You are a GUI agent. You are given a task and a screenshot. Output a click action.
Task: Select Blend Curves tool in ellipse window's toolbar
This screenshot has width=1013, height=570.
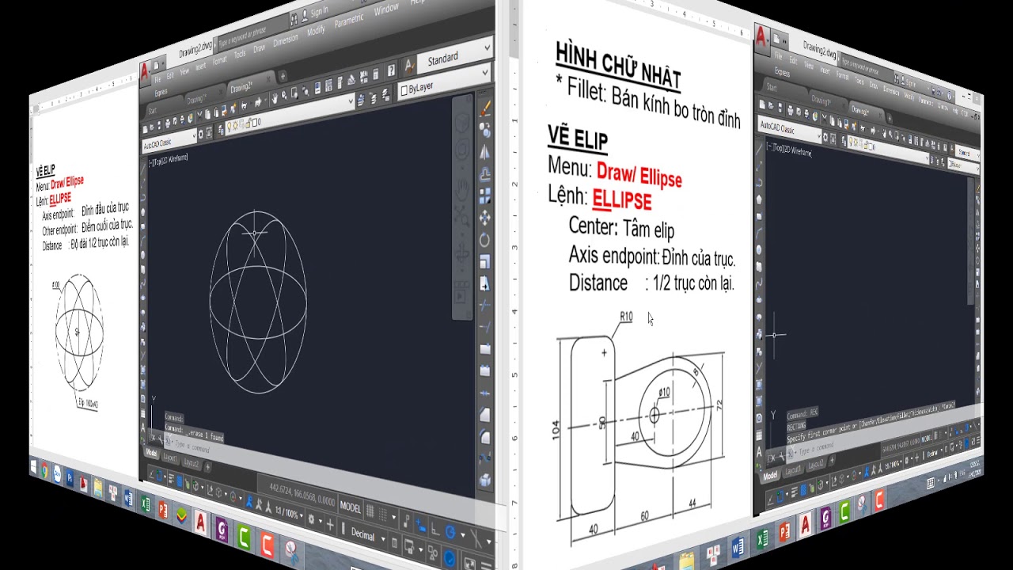coord(486,457)
